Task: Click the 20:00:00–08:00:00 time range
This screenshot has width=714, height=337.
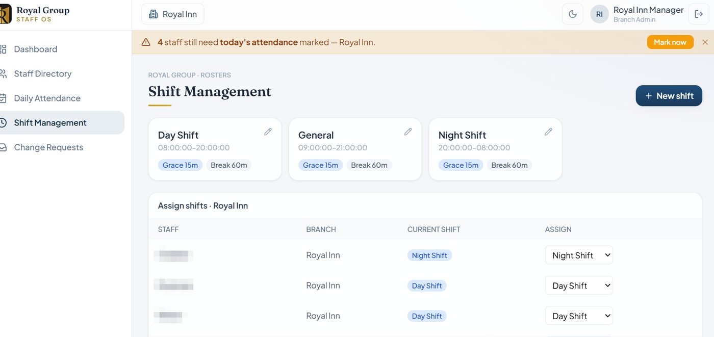Action: [x=474, y=148]
